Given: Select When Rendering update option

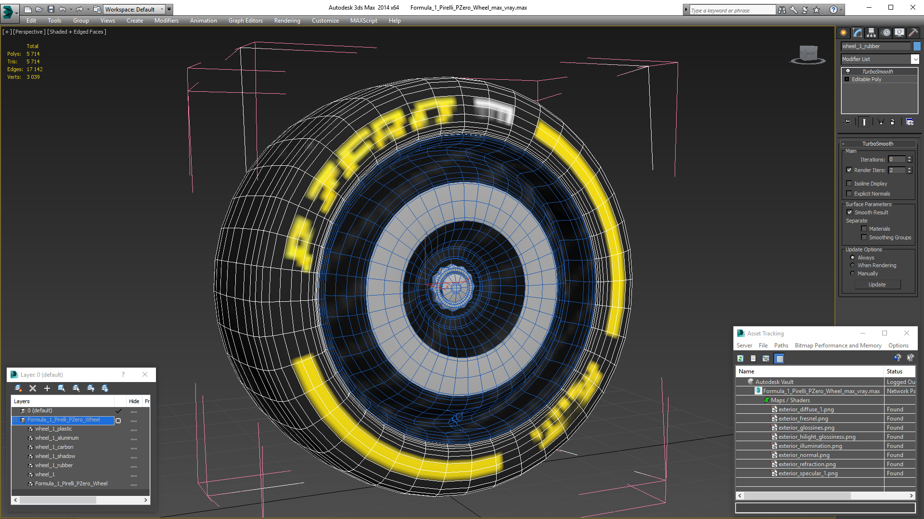Looking at the screenshot, I should (x=852, y=265).
